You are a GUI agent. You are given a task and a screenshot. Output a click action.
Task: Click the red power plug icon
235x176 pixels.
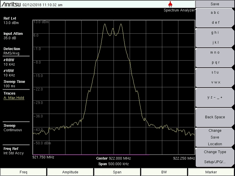170,4
